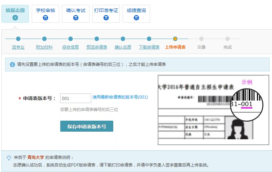272x172 pixels.
Task: Click the icon below 打印准考证
Action: point(106,18)
